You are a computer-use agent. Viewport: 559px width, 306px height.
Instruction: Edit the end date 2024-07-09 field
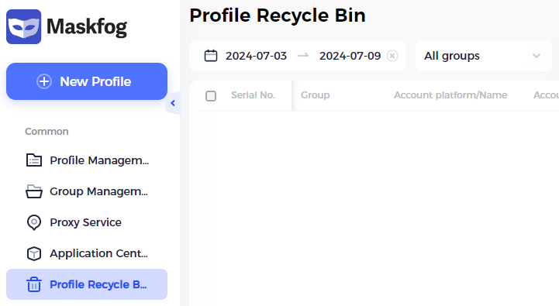(x=350, y=56)
